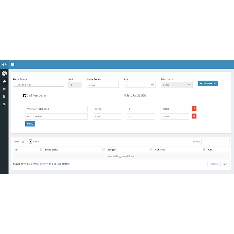
Task: Click Previous pagination button
Action: (214, 164)
